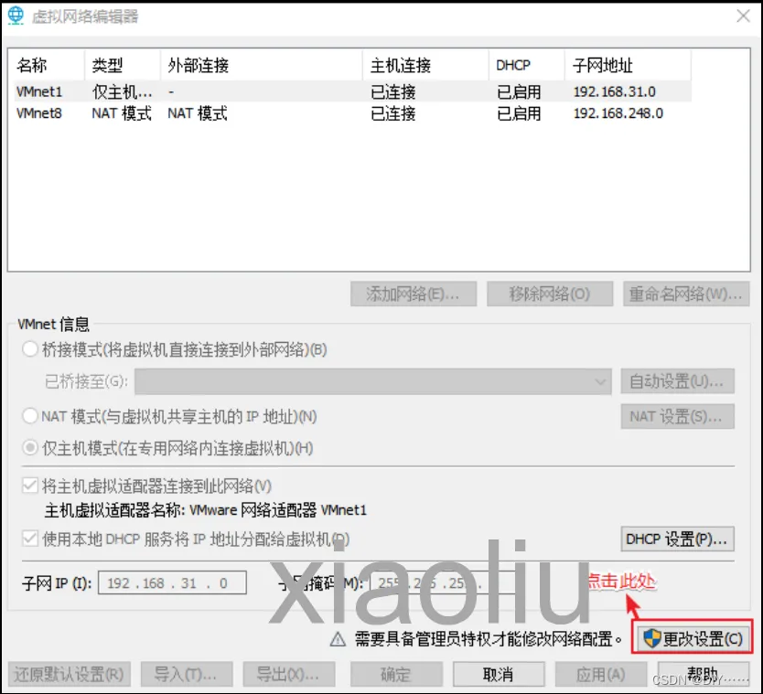Click 已连接 in the VMnet1 row

point(393,91)
